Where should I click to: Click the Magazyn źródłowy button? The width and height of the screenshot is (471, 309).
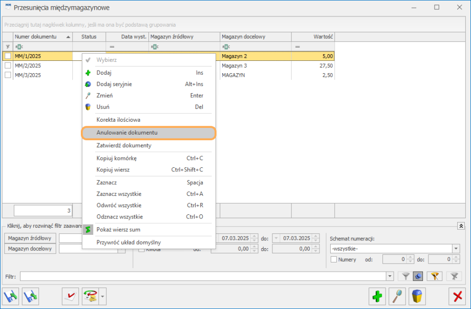30,238
